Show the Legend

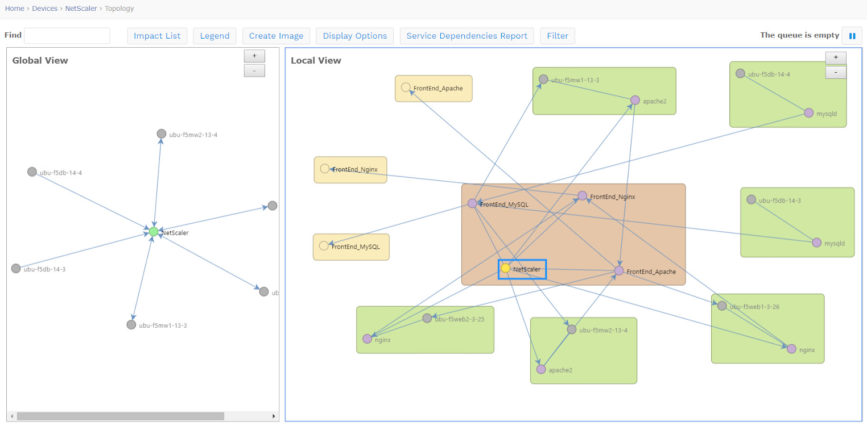(214, 36)
